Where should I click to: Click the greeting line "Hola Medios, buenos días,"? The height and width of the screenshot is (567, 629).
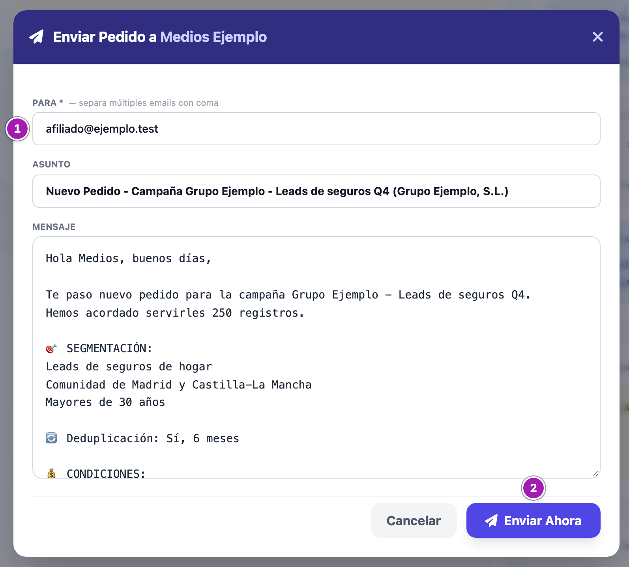(x=129, y=259)
